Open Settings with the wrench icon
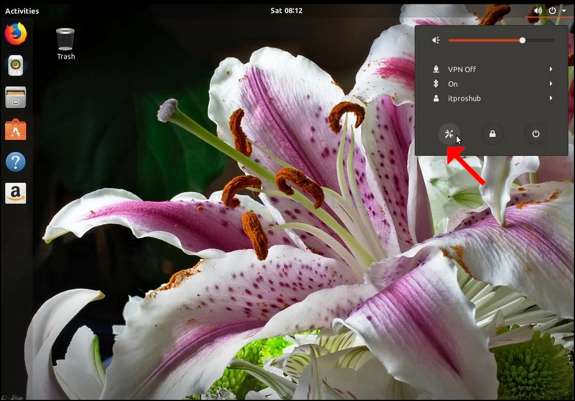575x401 pixels. pyautogui.click(x=449, y=134)
